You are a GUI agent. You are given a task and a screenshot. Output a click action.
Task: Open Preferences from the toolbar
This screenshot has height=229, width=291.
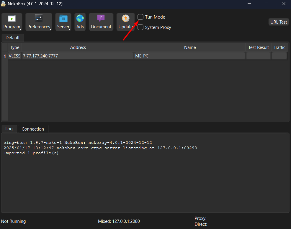tap(39, 19)
